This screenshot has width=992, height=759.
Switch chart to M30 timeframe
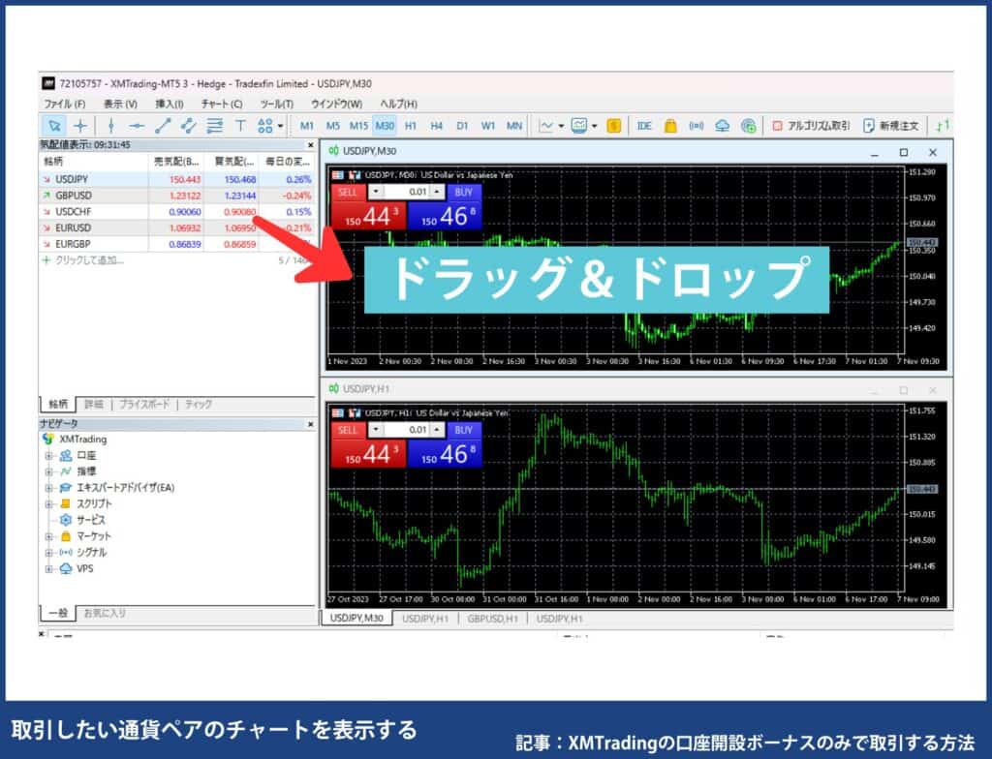[x=385, y=126]
